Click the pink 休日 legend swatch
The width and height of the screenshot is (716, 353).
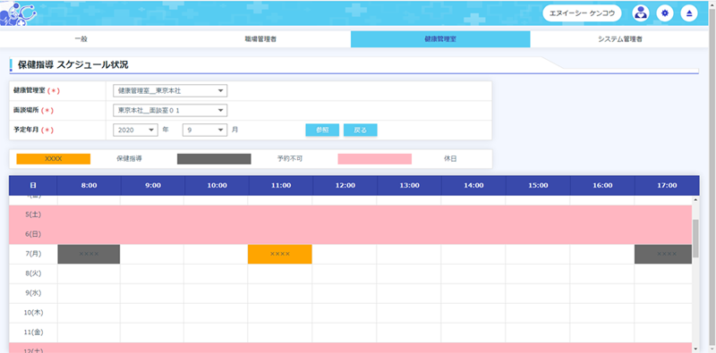click(x=374, y=159)
